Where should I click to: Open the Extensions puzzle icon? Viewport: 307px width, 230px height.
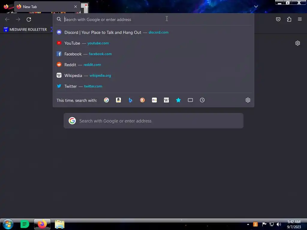(x=289, y=19)
